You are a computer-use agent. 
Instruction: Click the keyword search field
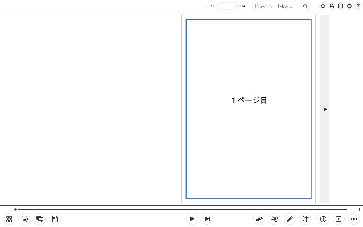point(277,6)
